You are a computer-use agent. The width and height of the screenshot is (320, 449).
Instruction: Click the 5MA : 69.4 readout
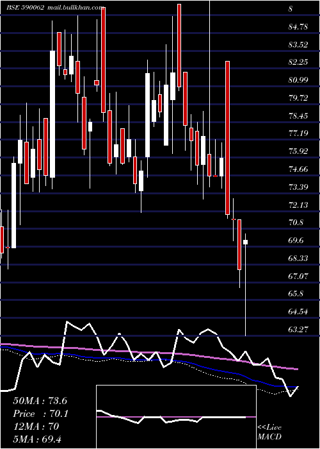click(37, 439)
